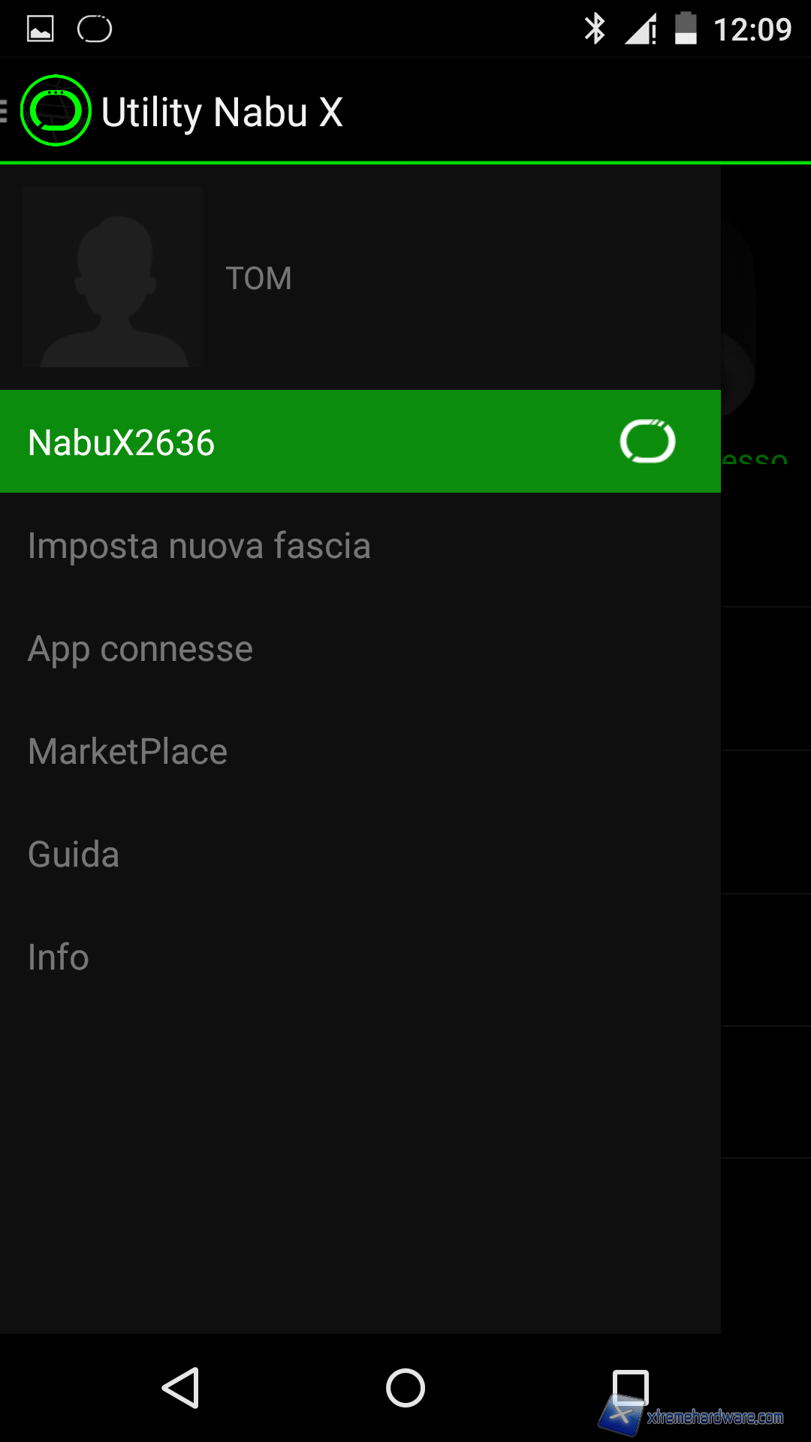Open the recent apps overview
The image size is (811, 1442).
630,1387
